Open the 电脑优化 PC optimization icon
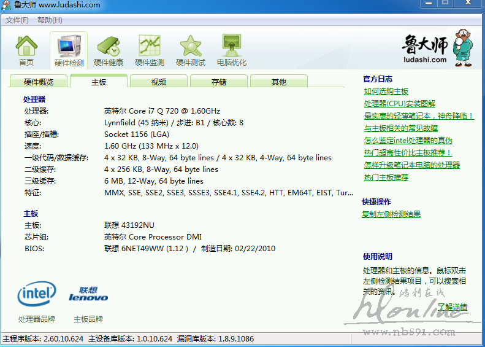 232,50
